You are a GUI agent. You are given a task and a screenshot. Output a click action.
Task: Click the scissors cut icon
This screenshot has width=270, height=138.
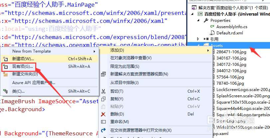[103, 91]
